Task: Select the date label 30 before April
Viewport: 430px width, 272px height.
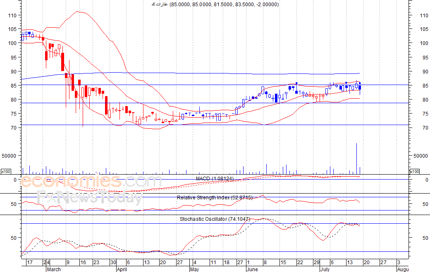Action: click(113, 263)
